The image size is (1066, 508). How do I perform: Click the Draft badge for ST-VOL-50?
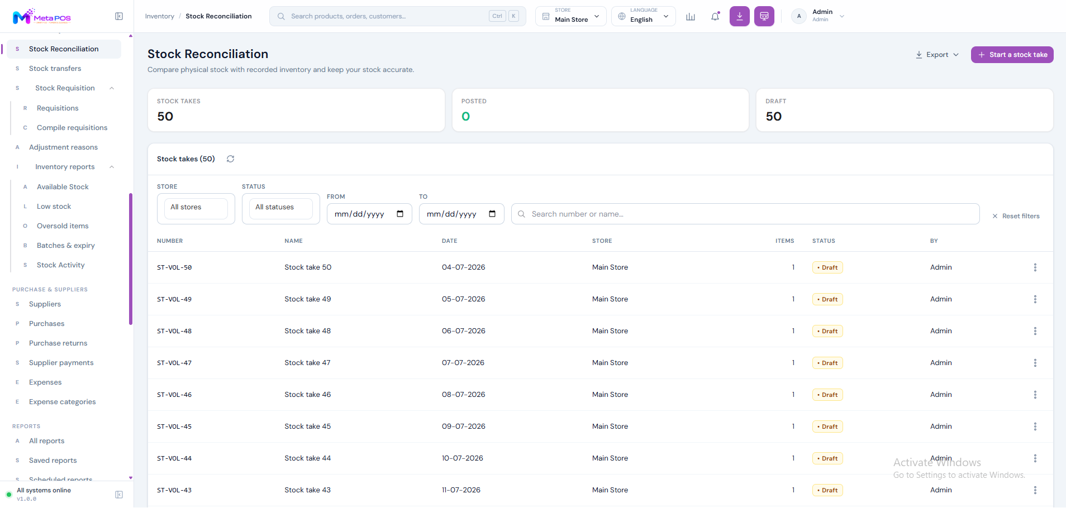pyautogui.click(x=827, y=267)
